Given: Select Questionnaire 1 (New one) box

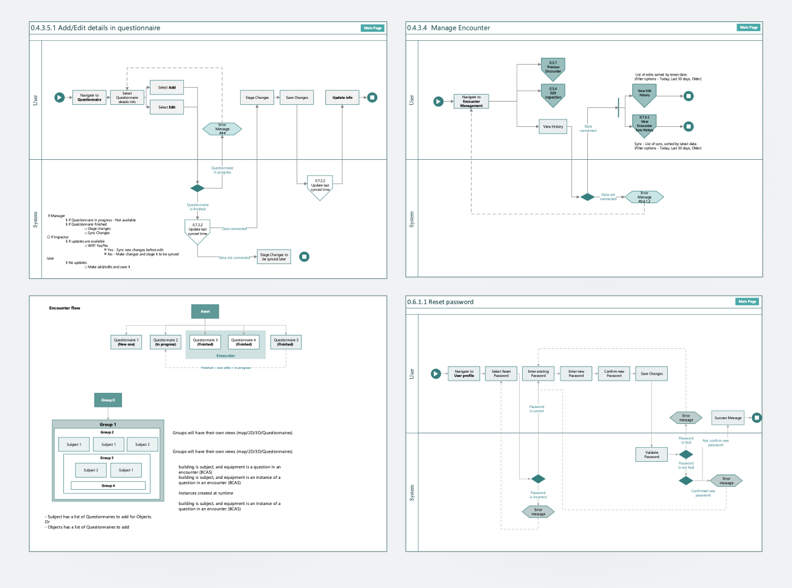Looking at the screenshot, I should click(126, 342).
